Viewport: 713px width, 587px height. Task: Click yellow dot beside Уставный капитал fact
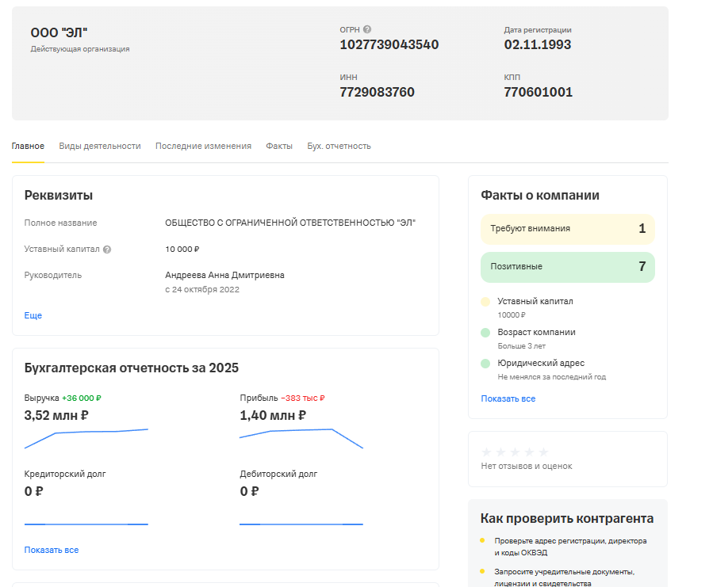tap(485, 302)
